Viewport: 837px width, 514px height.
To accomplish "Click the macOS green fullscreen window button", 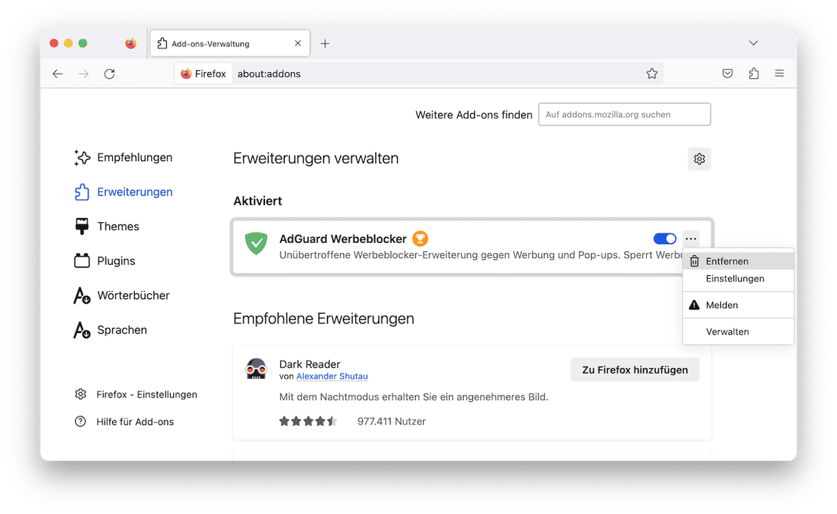I will pyautogui.click(x=83, y=43).
